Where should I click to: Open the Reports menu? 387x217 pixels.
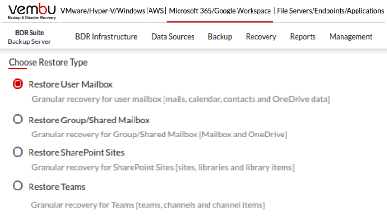303,37
